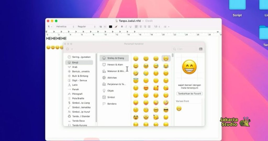268x141 pixels.
Task: Select the heart-eyes emoji
Action: (x=146, y=88)
